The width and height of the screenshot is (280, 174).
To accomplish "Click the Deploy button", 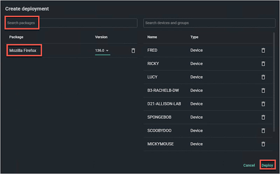I will coord(267,165).
